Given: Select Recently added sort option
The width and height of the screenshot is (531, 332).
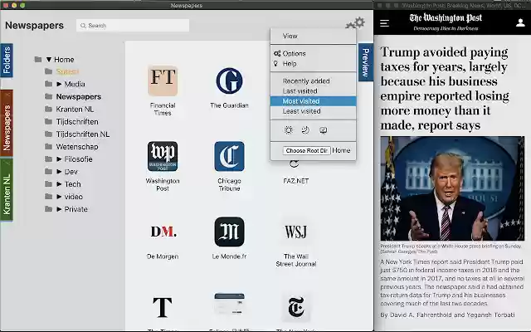Looking at the screenshot, I should pos(313,81).
